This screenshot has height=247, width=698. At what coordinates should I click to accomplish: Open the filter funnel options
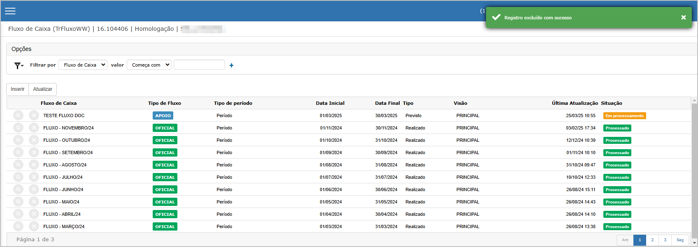tap(19, 65)
